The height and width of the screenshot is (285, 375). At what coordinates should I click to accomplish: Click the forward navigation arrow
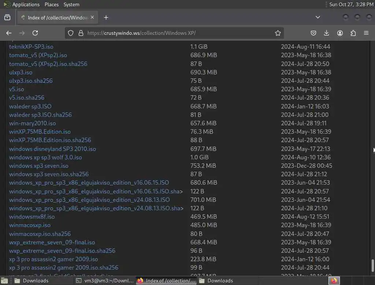(x=22, y=33)
